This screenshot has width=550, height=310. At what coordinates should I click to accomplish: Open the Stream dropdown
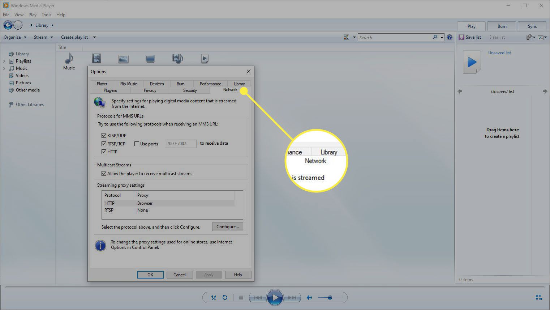click(43, 37)
